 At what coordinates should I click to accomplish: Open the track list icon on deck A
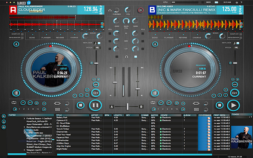[x=16, y=93]
